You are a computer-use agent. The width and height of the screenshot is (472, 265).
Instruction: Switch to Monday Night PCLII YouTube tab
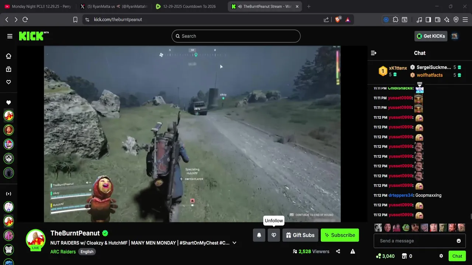[x=38, y=6]
